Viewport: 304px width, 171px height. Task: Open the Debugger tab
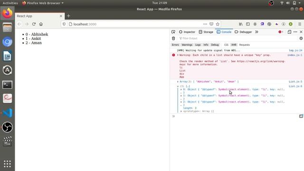coord(243,32)
